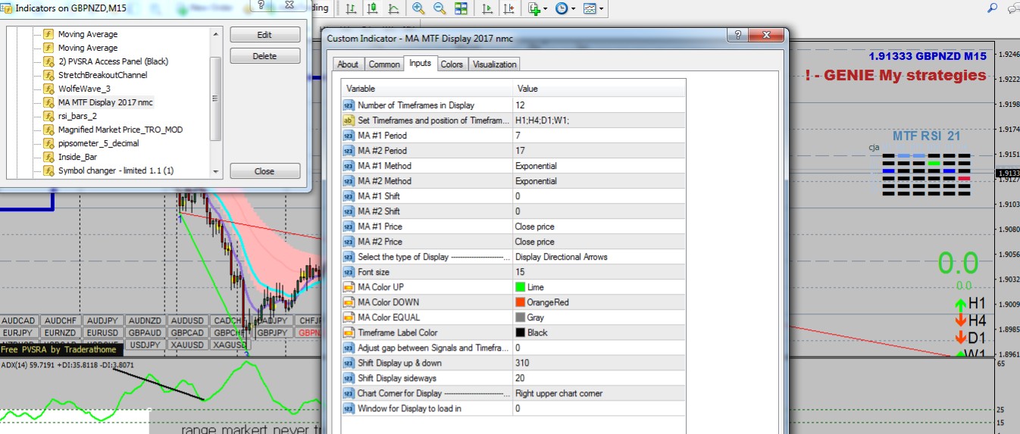The image size is (1020, 434).
Task: Click the Tile Windows toolbar icon
Action: pyautogui.click(x=461, y=9)
